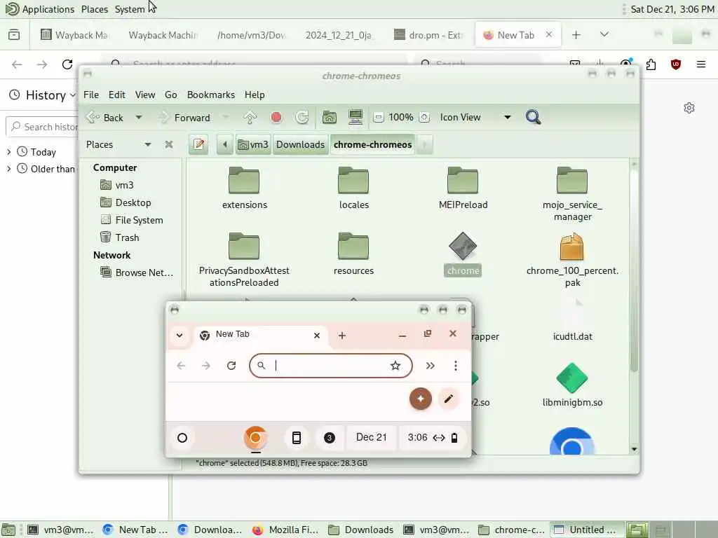Click the Back button in file manager
Image resolution: width=718 pixels, height=538 pixels.
pos(105,118)
